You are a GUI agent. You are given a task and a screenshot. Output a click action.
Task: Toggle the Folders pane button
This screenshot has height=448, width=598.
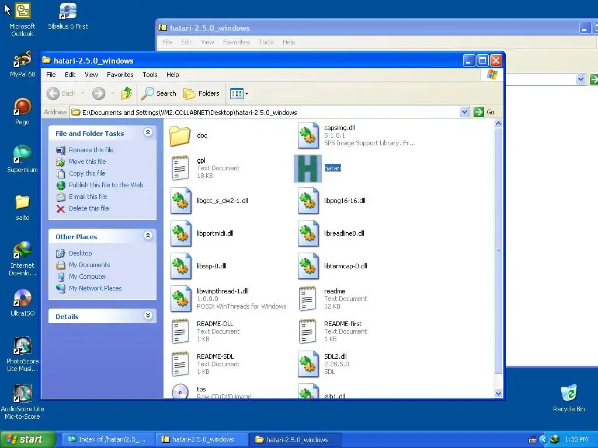pyautogui.click(x=201, y=93)
